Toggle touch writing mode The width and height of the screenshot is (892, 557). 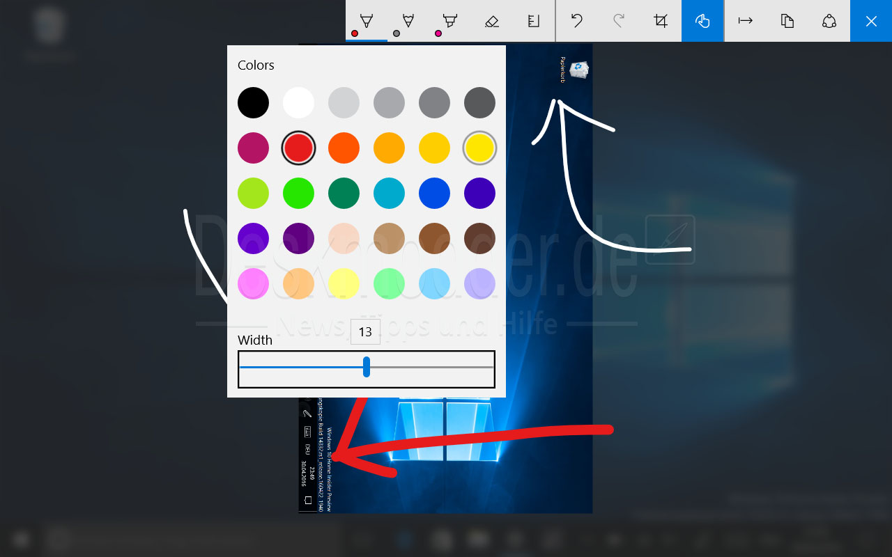click(x=702, y=21)
